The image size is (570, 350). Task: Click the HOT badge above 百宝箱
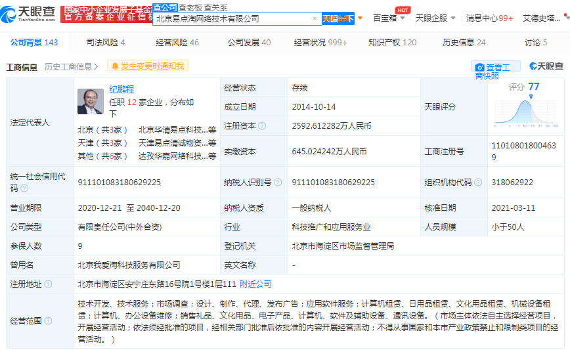coord(403,10)
